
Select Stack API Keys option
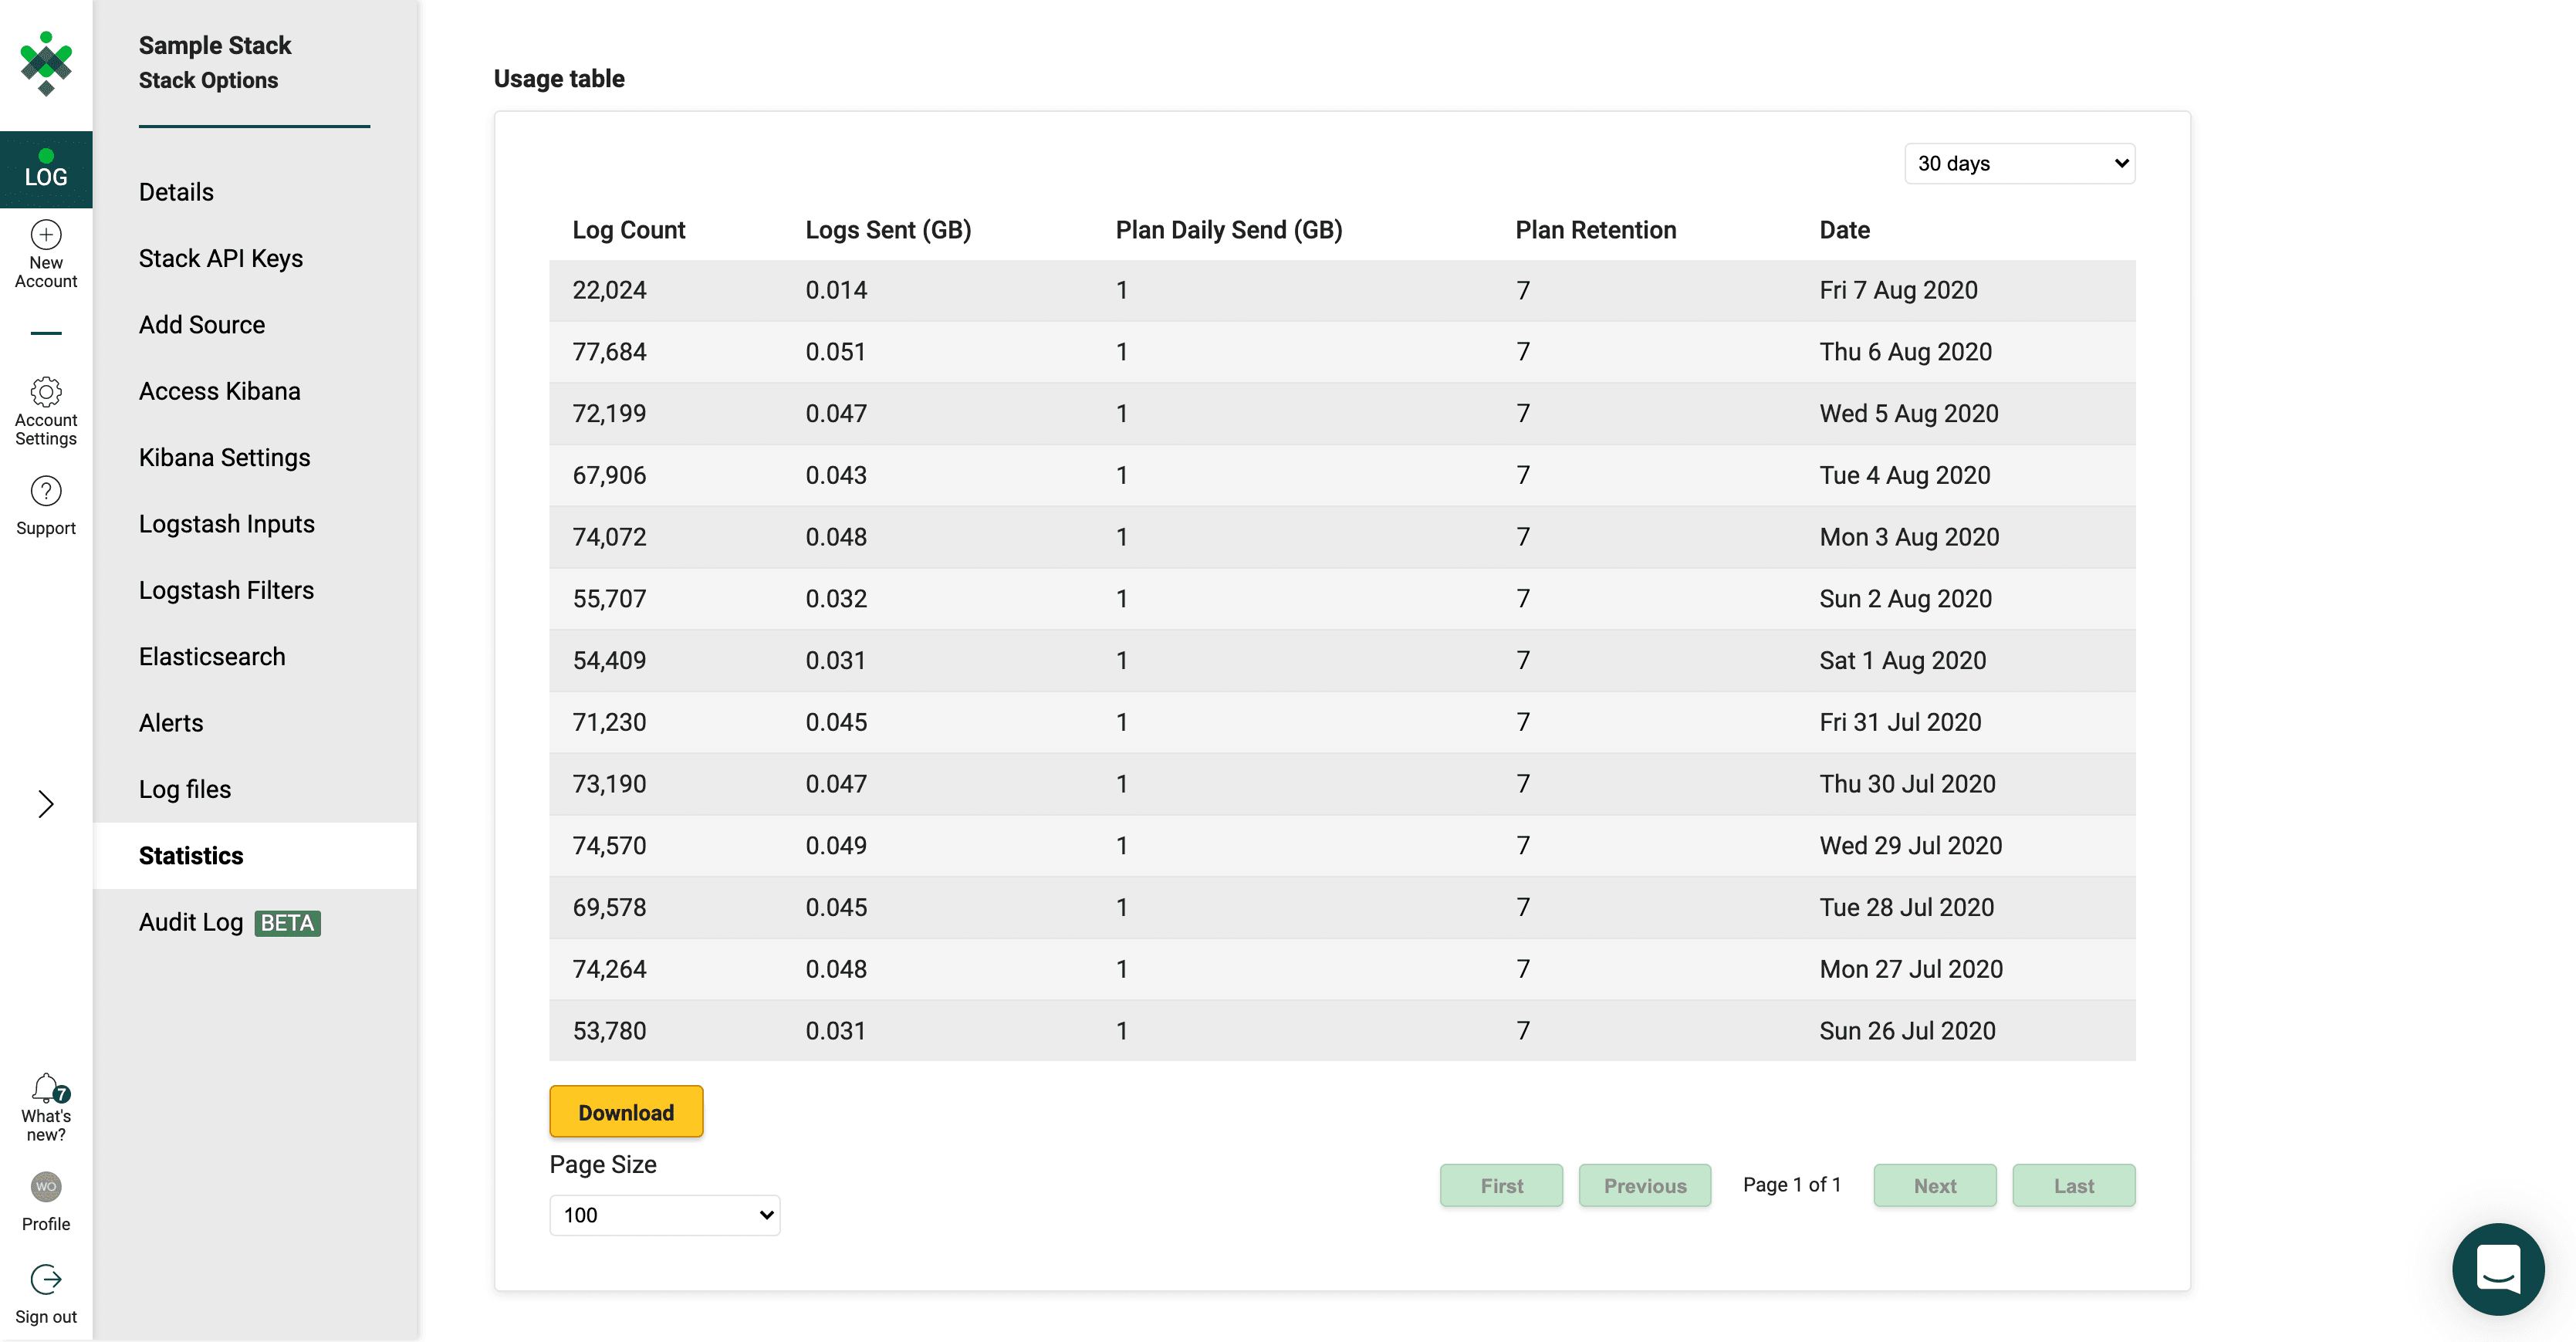(x=221, y=258)
